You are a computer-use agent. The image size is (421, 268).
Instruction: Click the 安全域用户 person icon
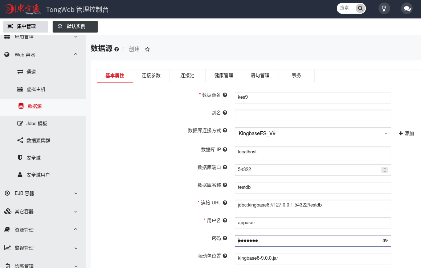(x=20, y=175)
